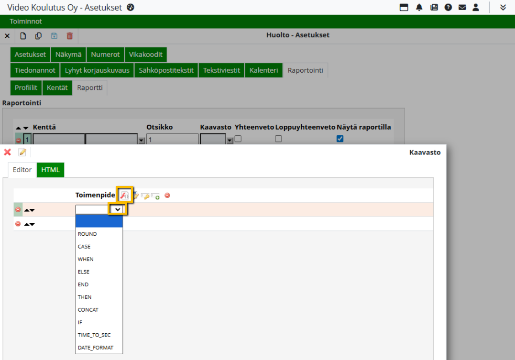The image size is (515, 360).
Task: Remove the second formula row
Action: pos(18,224)
